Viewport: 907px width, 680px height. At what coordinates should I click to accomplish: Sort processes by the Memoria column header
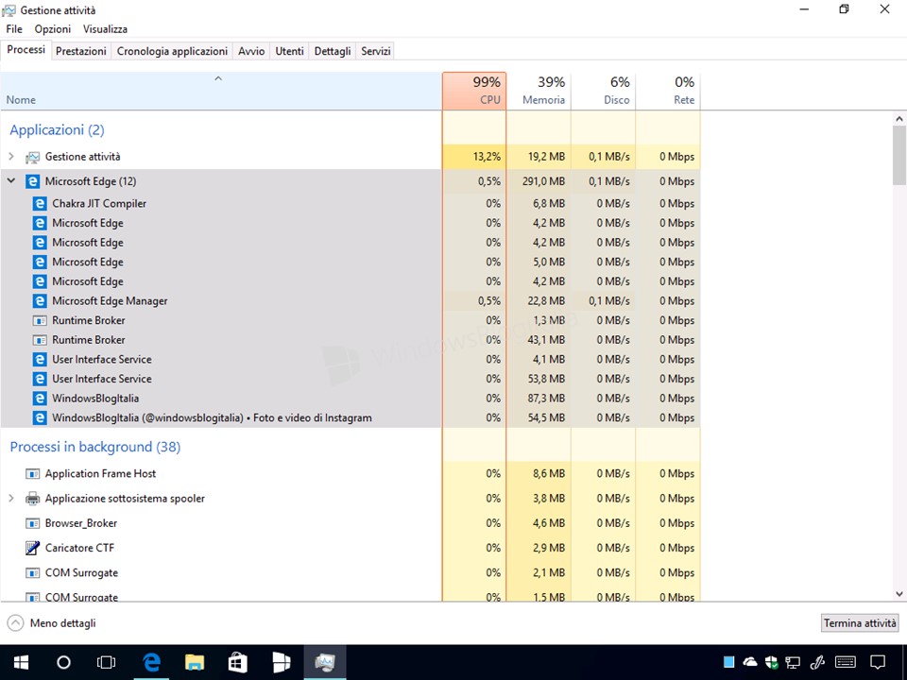pos(539,92)
